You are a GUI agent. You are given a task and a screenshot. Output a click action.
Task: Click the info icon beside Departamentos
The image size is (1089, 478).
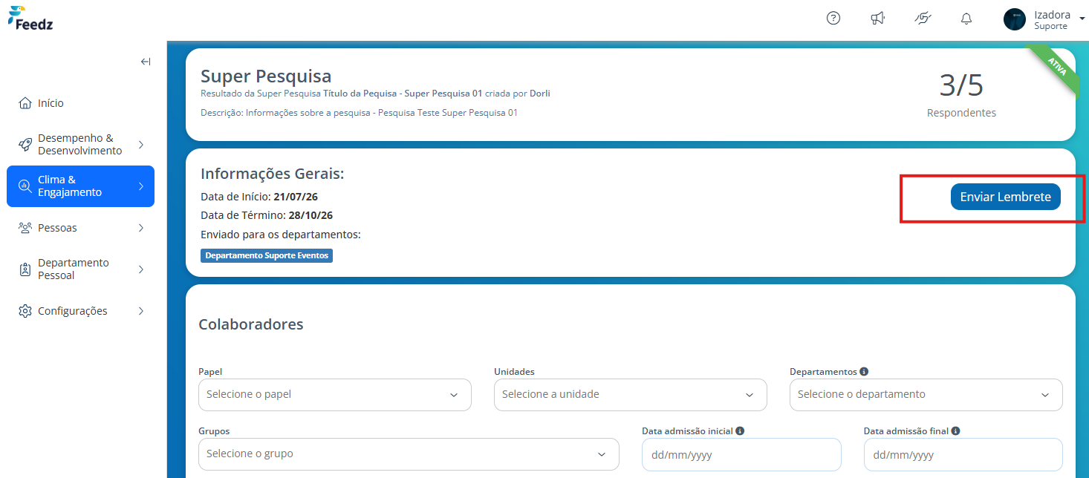tap(865, 371)
